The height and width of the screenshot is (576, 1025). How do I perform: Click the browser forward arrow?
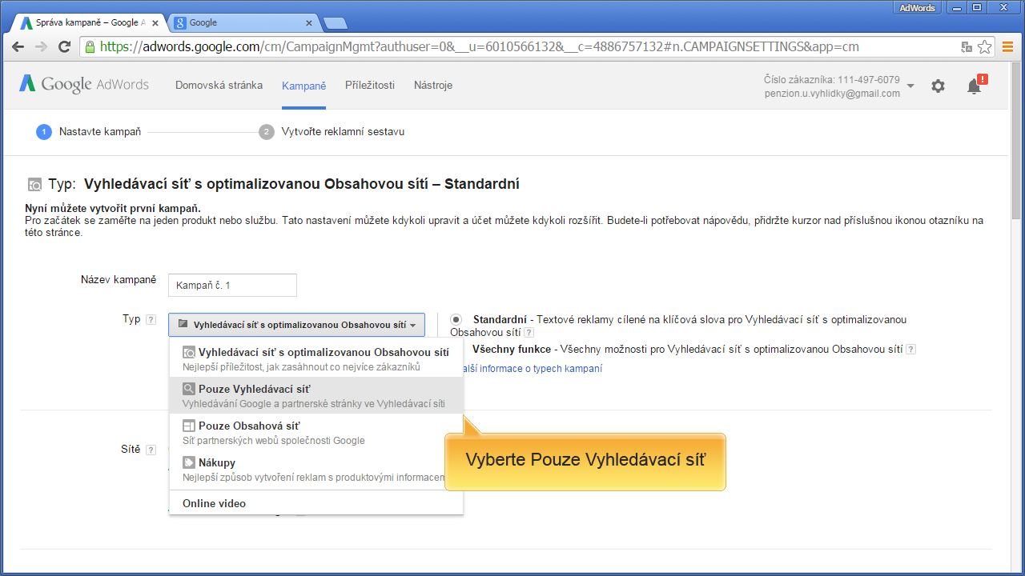pos(41,46)
